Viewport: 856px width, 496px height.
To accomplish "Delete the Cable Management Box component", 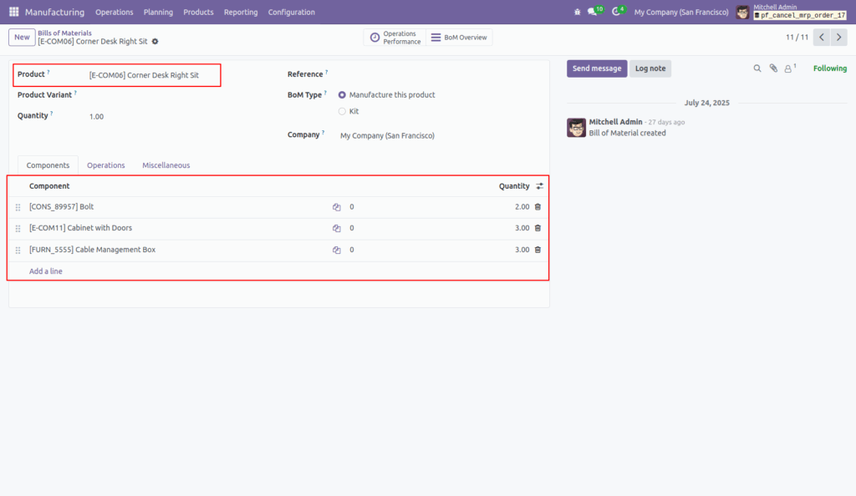I will click(536, 249).
